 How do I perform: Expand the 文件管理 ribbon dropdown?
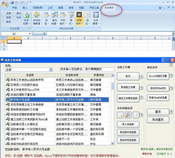point(96,18)
